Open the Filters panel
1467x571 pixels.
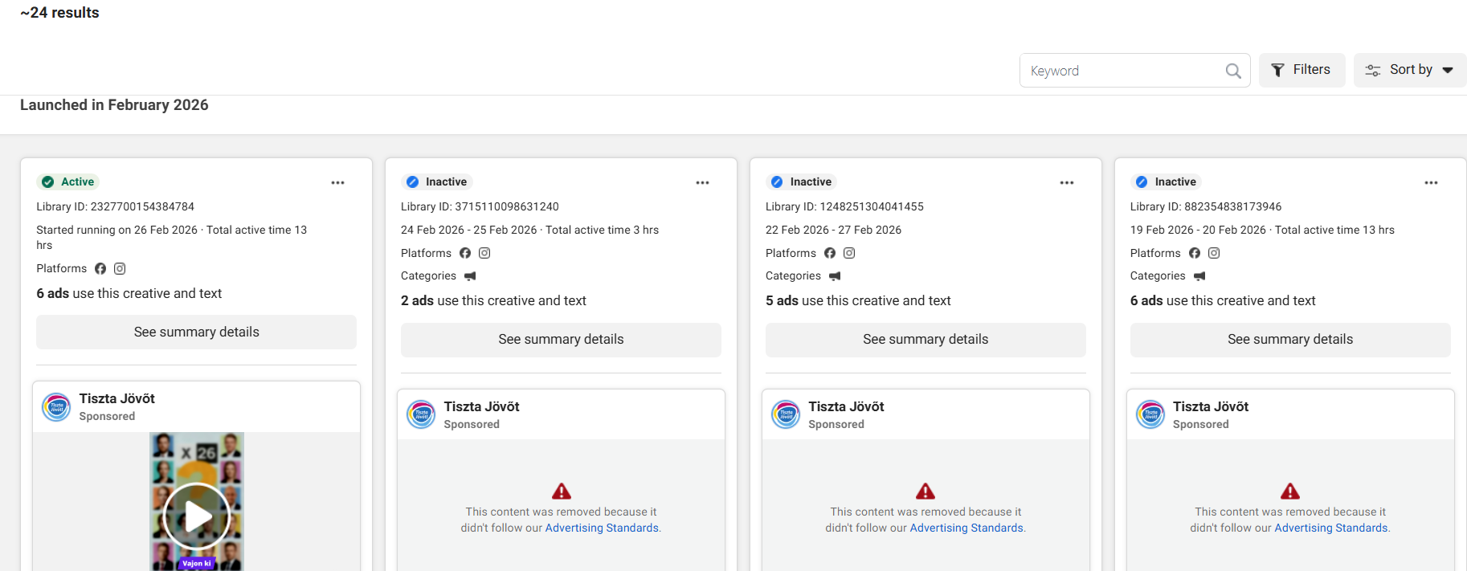[x=1301, y=70]
